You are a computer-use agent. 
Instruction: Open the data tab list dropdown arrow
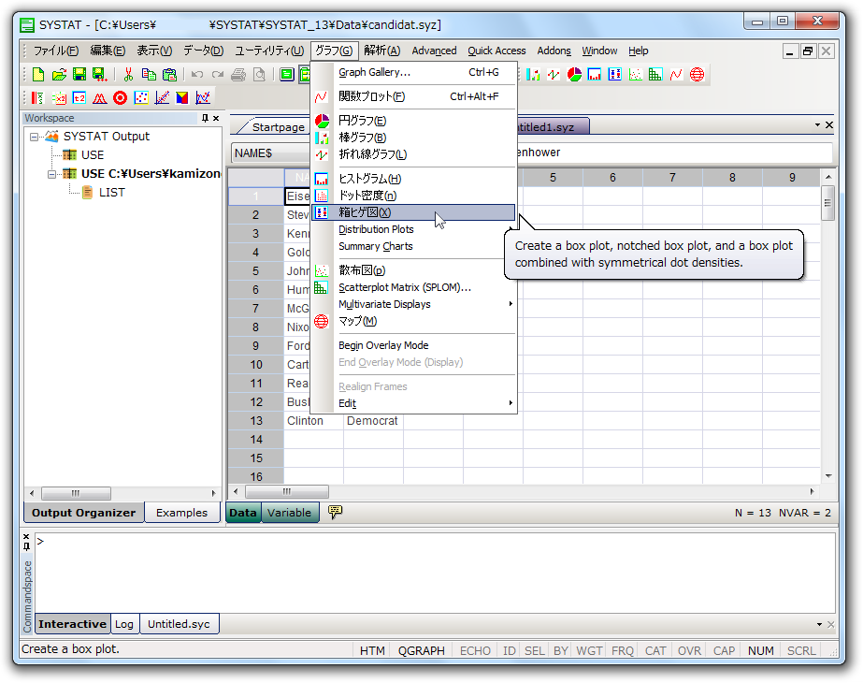coord(817,125)
